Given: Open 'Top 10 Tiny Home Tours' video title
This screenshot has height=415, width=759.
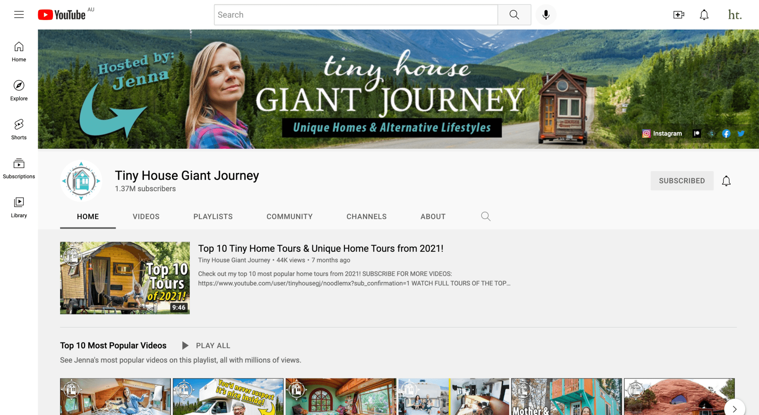Looking at the screenshot, I should [x=321, y=248].
